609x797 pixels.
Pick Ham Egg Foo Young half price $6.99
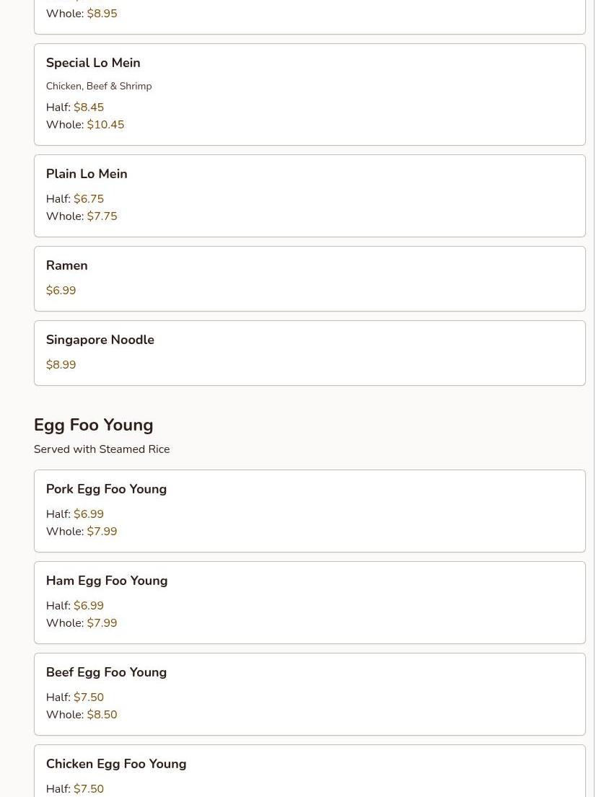(89, 606)
